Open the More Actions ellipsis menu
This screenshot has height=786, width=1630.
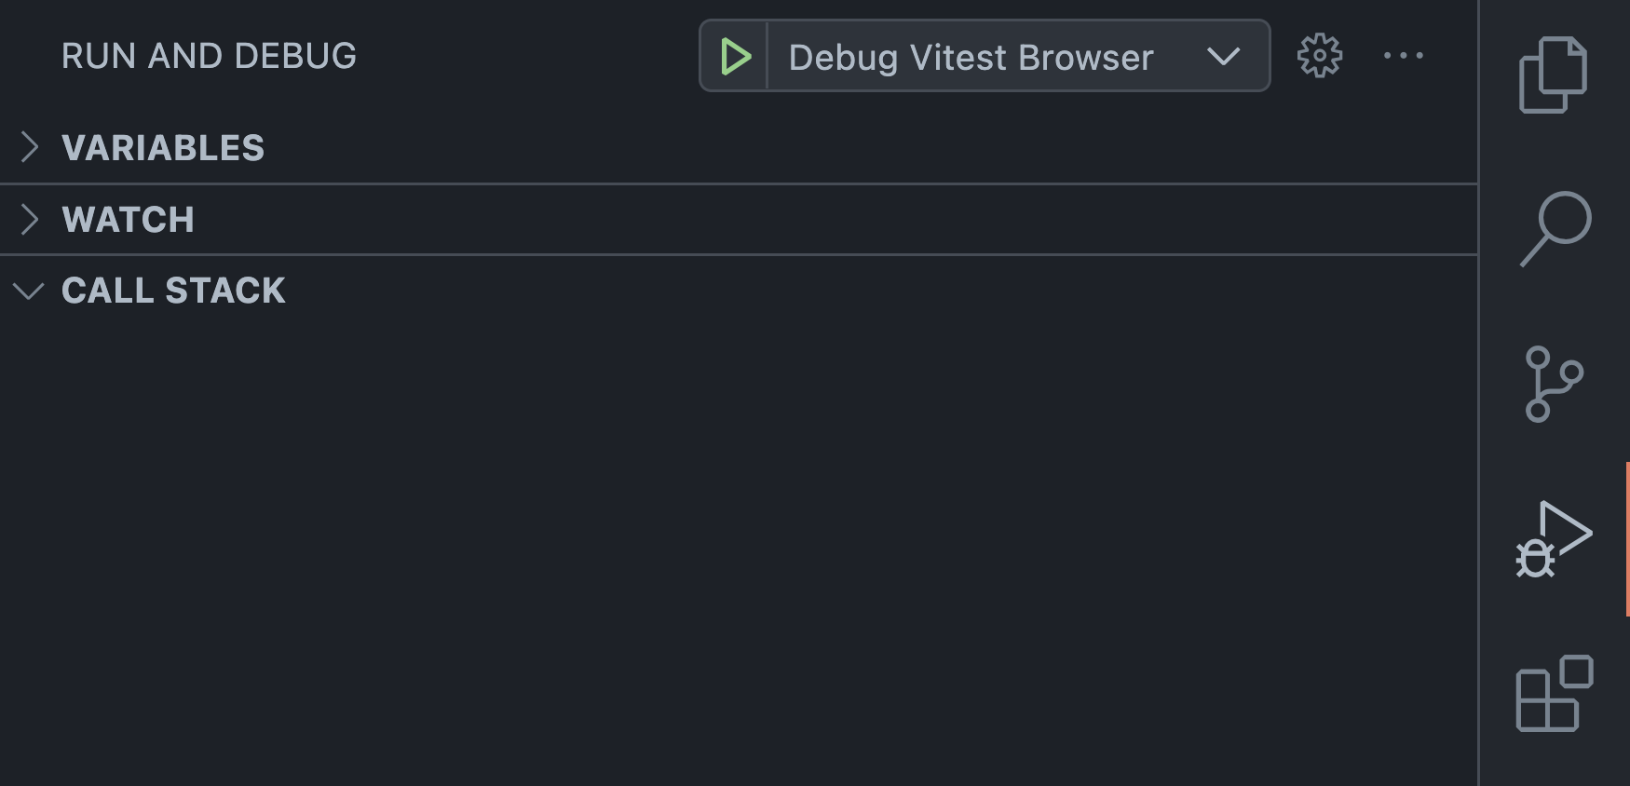[1403, 56]
